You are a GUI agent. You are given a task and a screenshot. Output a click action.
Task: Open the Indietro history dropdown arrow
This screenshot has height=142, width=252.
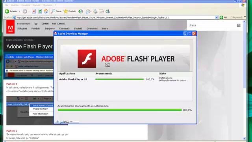pyautogui.click(x=20, y=11)
